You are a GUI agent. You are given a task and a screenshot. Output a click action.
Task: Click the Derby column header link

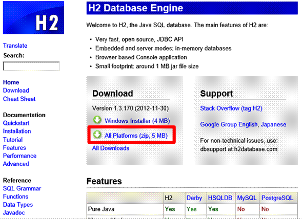[x=194, y=198]
